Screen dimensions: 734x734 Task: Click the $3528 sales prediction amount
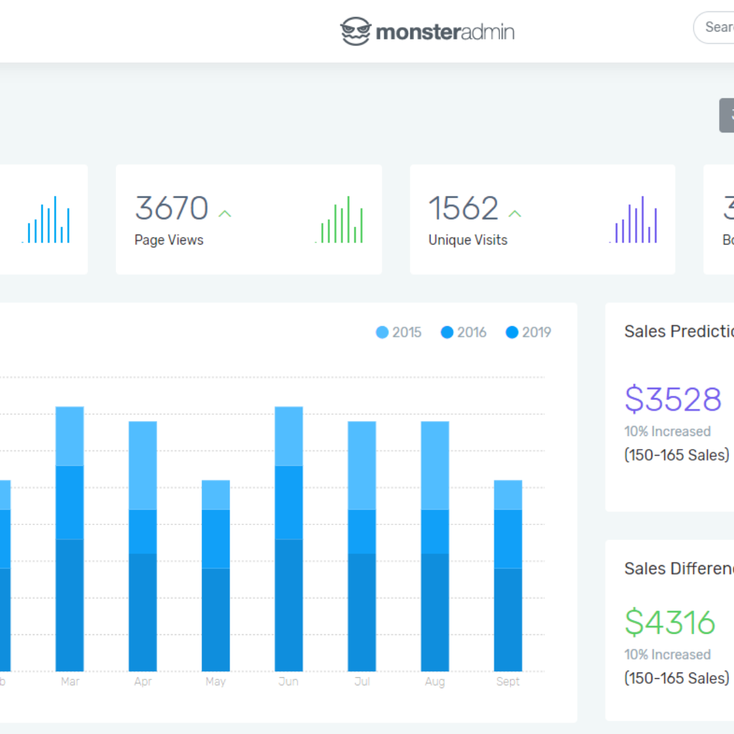pos(673,399)
